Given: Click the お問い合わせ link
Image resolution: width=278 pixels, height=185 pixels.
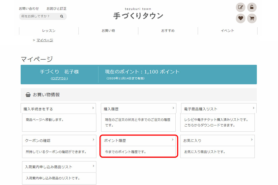Looking at the screenshot, I should (29, 9).
